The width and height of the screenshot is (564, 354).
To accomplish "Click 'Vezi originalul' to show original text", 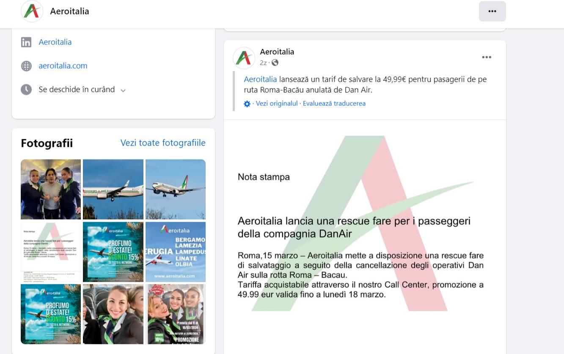I will coord(277,103).
